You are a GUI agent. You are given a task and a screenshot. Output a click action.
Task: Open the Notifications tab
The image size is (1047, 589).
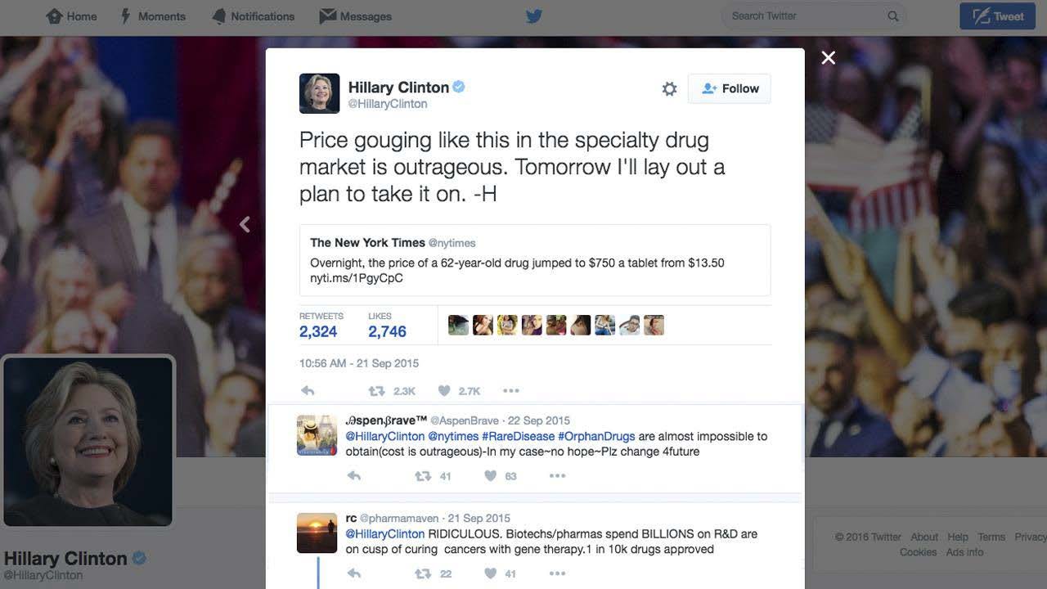tap(253, 16)
